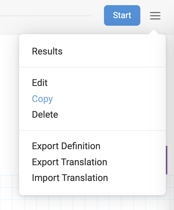This screenshot has height=210, width=174.
Task: Click the hamburger menu icon beside Start
Action: tap(155, 15)
